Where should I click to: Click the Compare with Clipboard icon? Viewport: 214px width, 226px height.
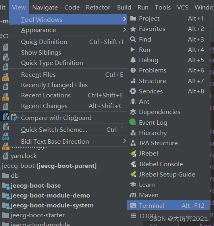tap(15, 118)
